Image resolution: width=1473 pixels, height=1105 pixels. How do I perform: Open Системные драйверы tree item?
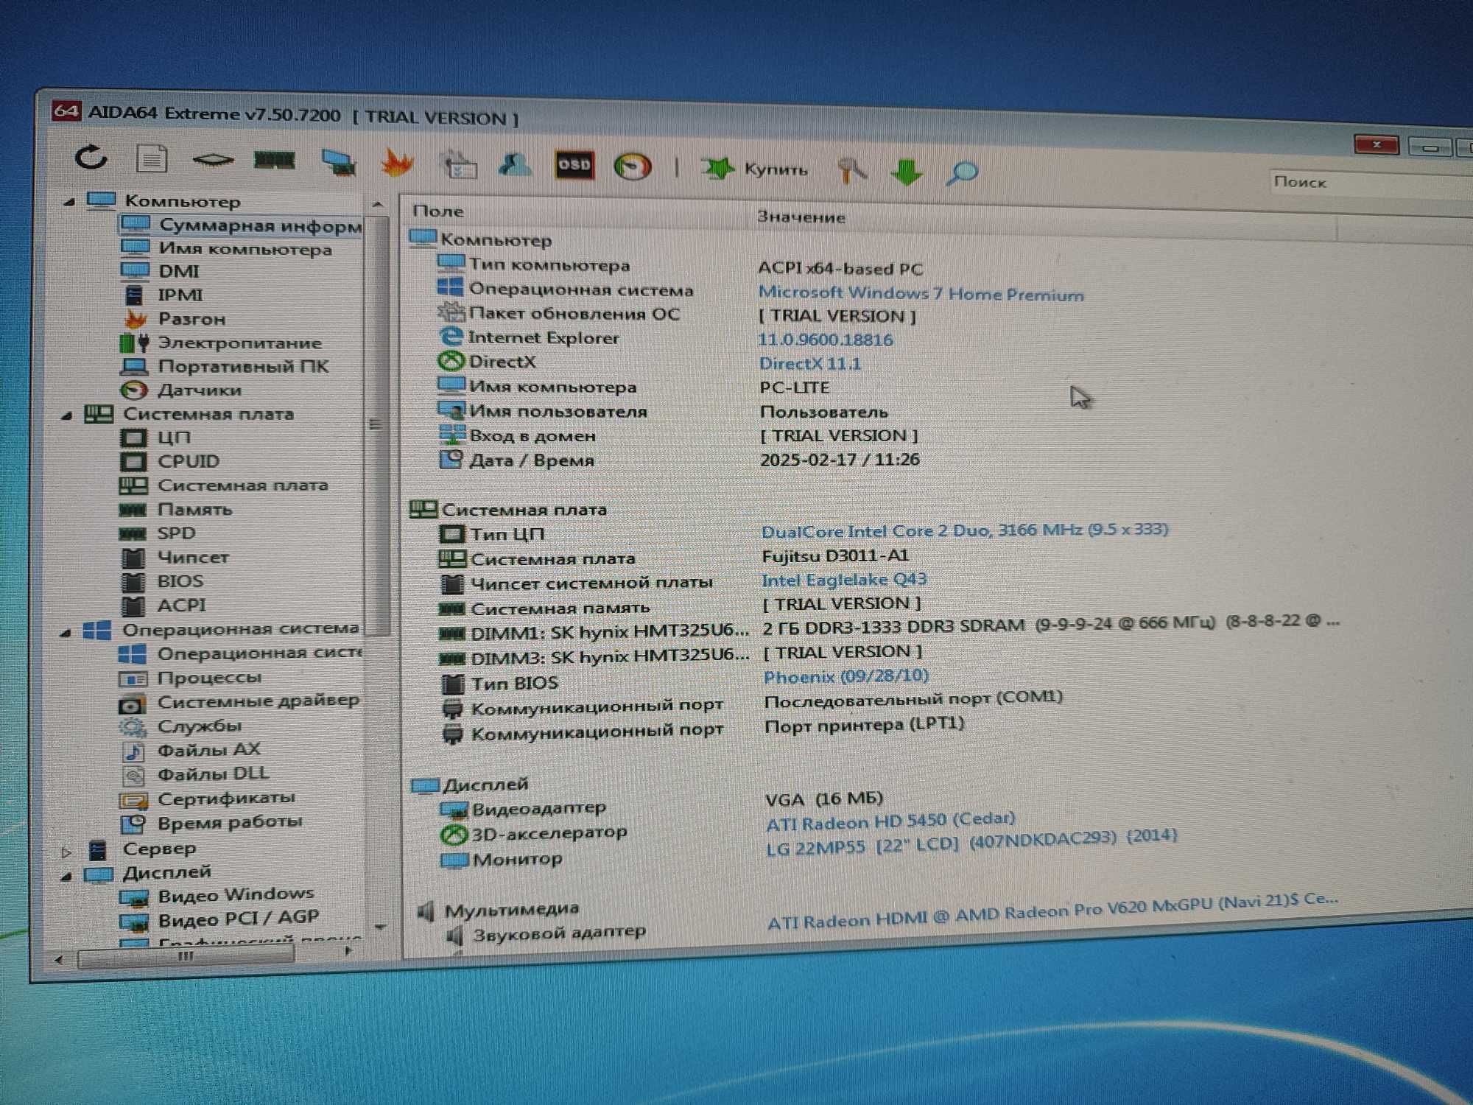(239, 701)
